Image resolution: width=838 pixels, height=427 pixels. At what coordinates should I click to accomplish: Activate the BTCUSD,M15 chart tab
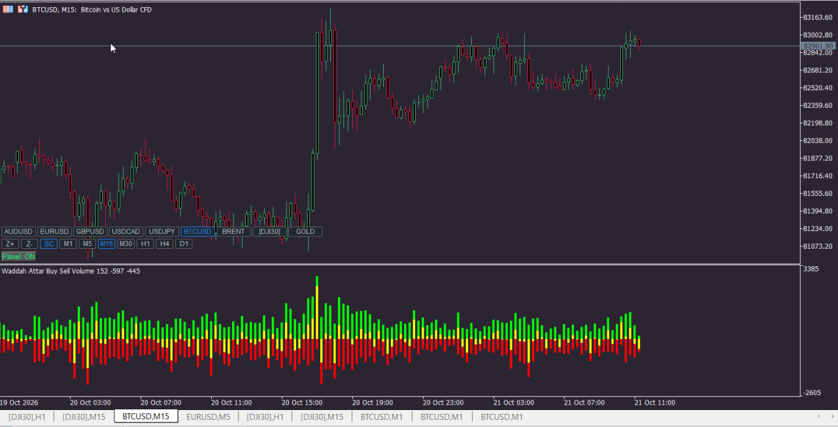(146, 417)
